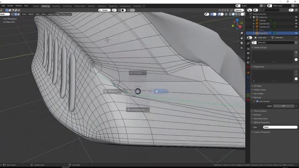The image size is (299, 168).
Task: Toggle perspective/orthographic grid icon
Action: pyautogui.click(x=242, y=48)
